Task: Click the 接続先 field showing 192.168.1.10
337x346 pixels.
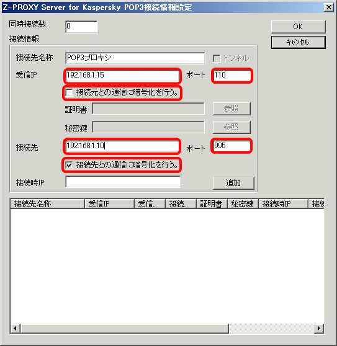Action: tap(122, 146)
